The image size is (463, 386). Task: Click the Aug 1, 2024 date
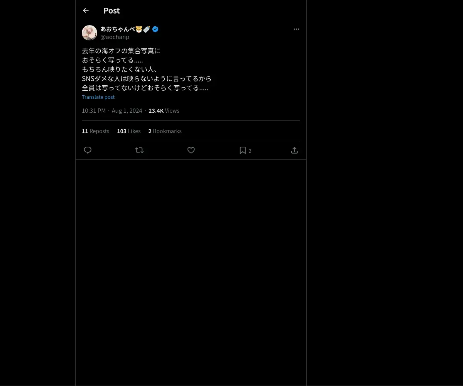[x=127, y=111]
